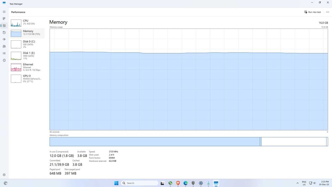Open the three-dot more options menu
This screenshot has width=332, height=187.
point(328,12)
